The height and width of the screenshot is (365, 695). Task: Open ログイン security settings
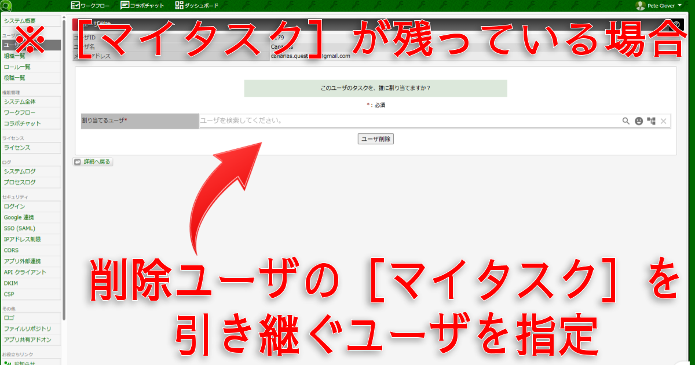pos(31,207)
